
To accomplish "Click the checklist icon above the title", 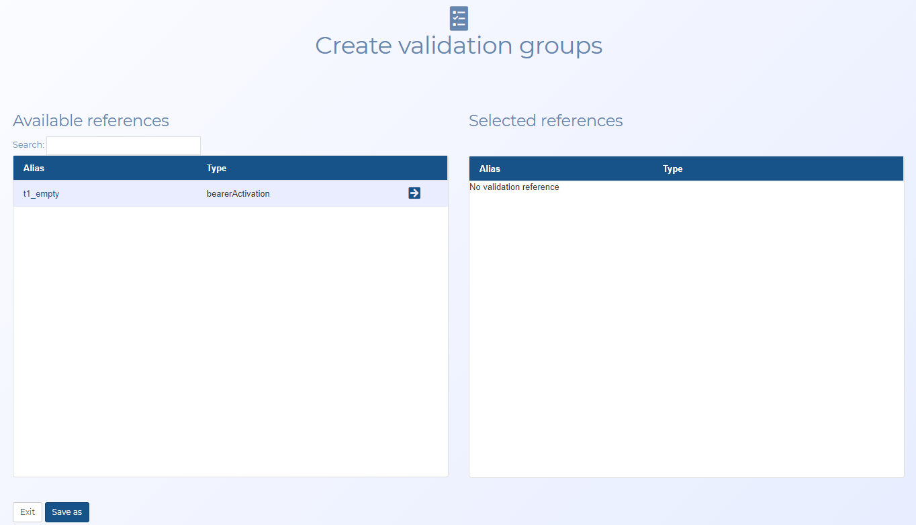I will [x=459, y=18].
